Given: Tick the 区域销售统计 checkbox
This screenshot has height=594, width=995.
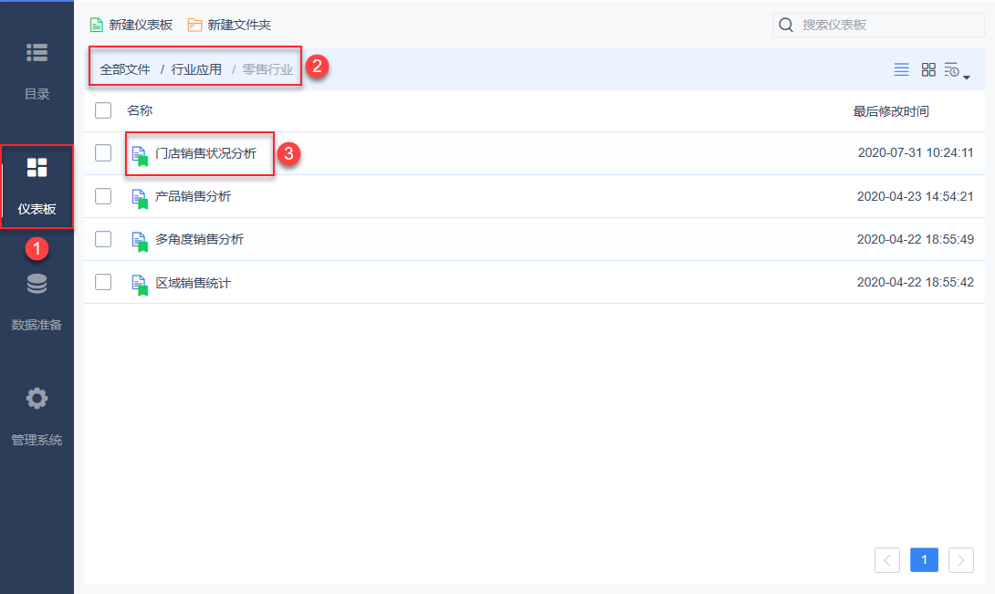Looking at the screenshot, I should click(x=103, y=282).
